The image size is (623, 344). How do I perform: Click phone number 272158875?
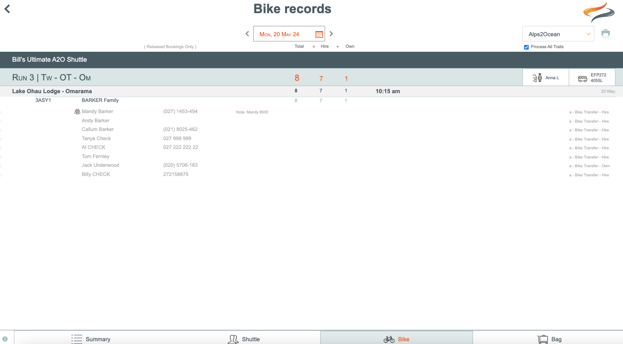[x=176, y=174]
